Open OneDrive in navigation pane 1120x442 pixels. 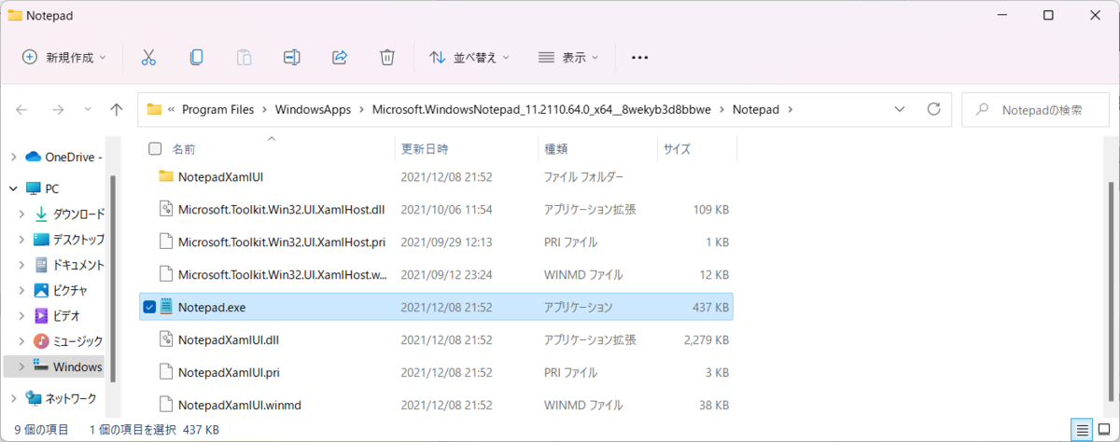point(64,157)
